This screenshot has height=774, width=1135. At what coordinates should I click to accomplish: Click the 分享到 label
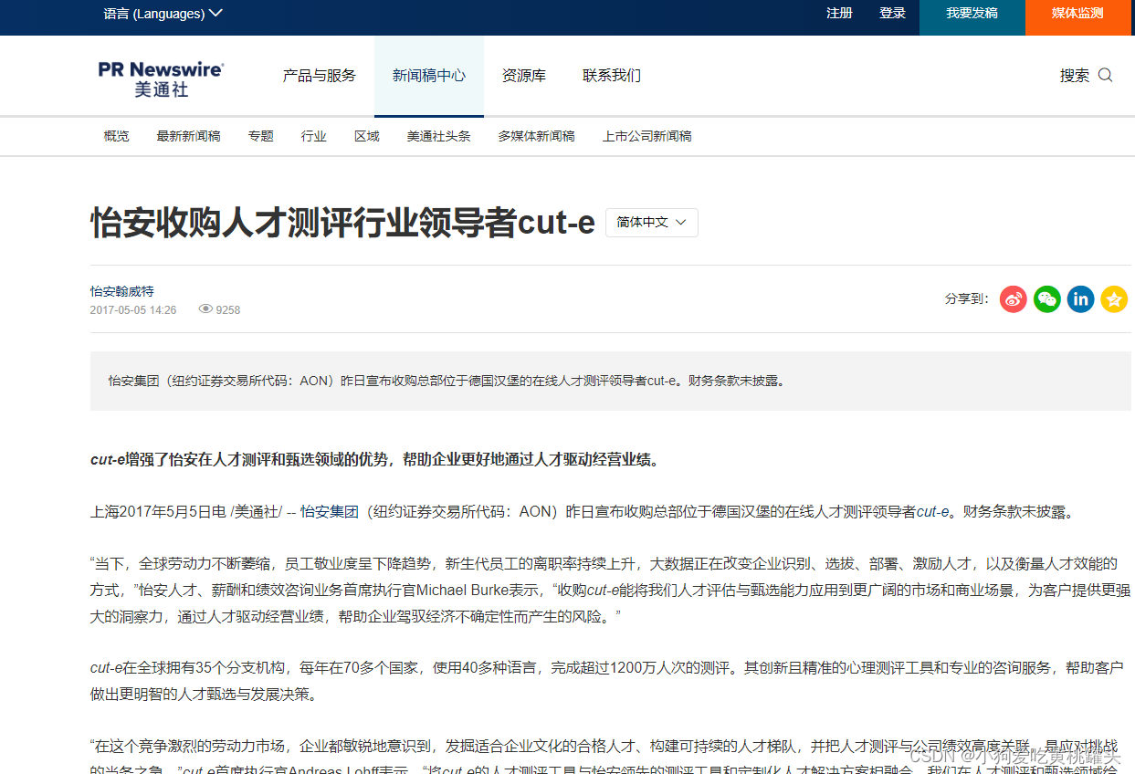pyautogui.click(x=967, y=298)
